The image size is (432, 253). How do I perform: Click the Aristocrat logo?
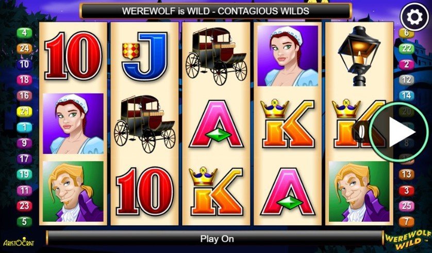19,242
